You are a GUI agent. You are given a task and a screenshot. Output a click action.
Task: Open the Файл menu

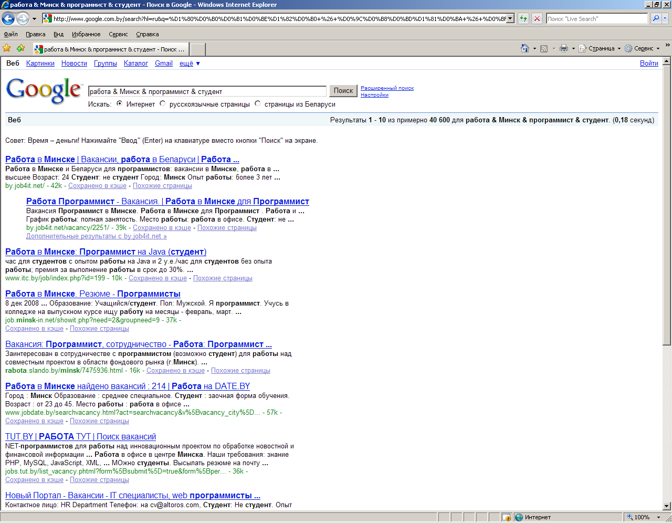tap(10, 34)
